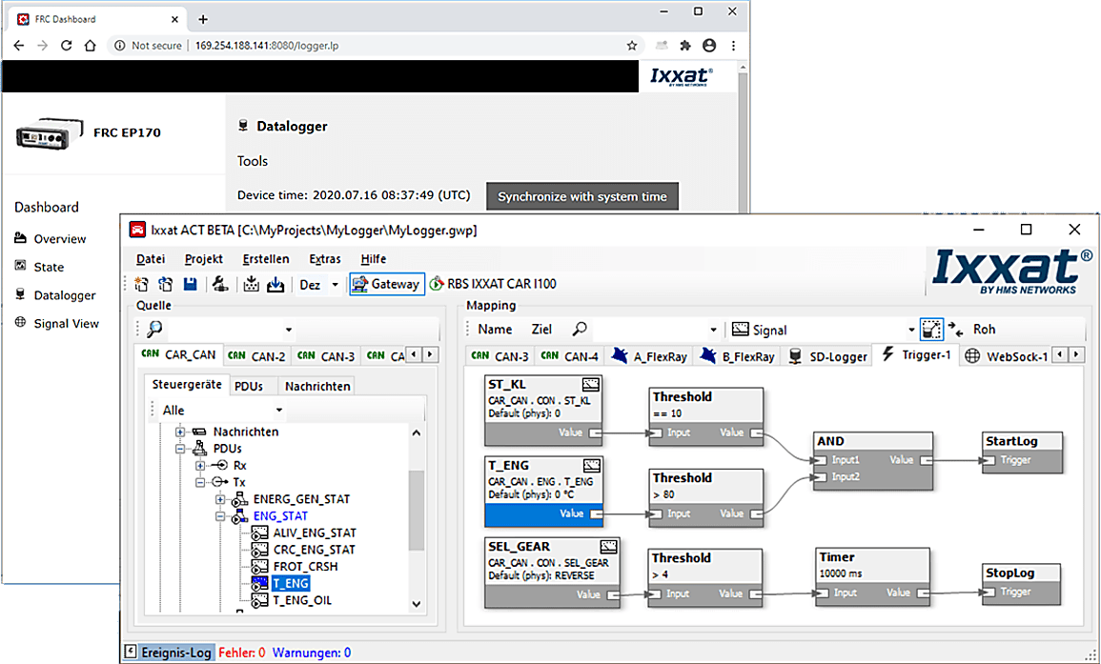Select the RBS IXXAT CAR I100 button
This screenshot has height=664, width=1101.
click(x=493, y=284)
